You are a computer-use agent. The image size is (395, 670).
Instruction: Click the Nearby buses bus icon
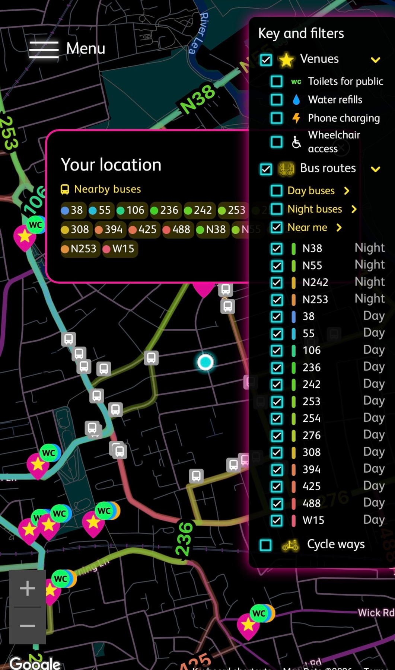[x=65, y=189]
